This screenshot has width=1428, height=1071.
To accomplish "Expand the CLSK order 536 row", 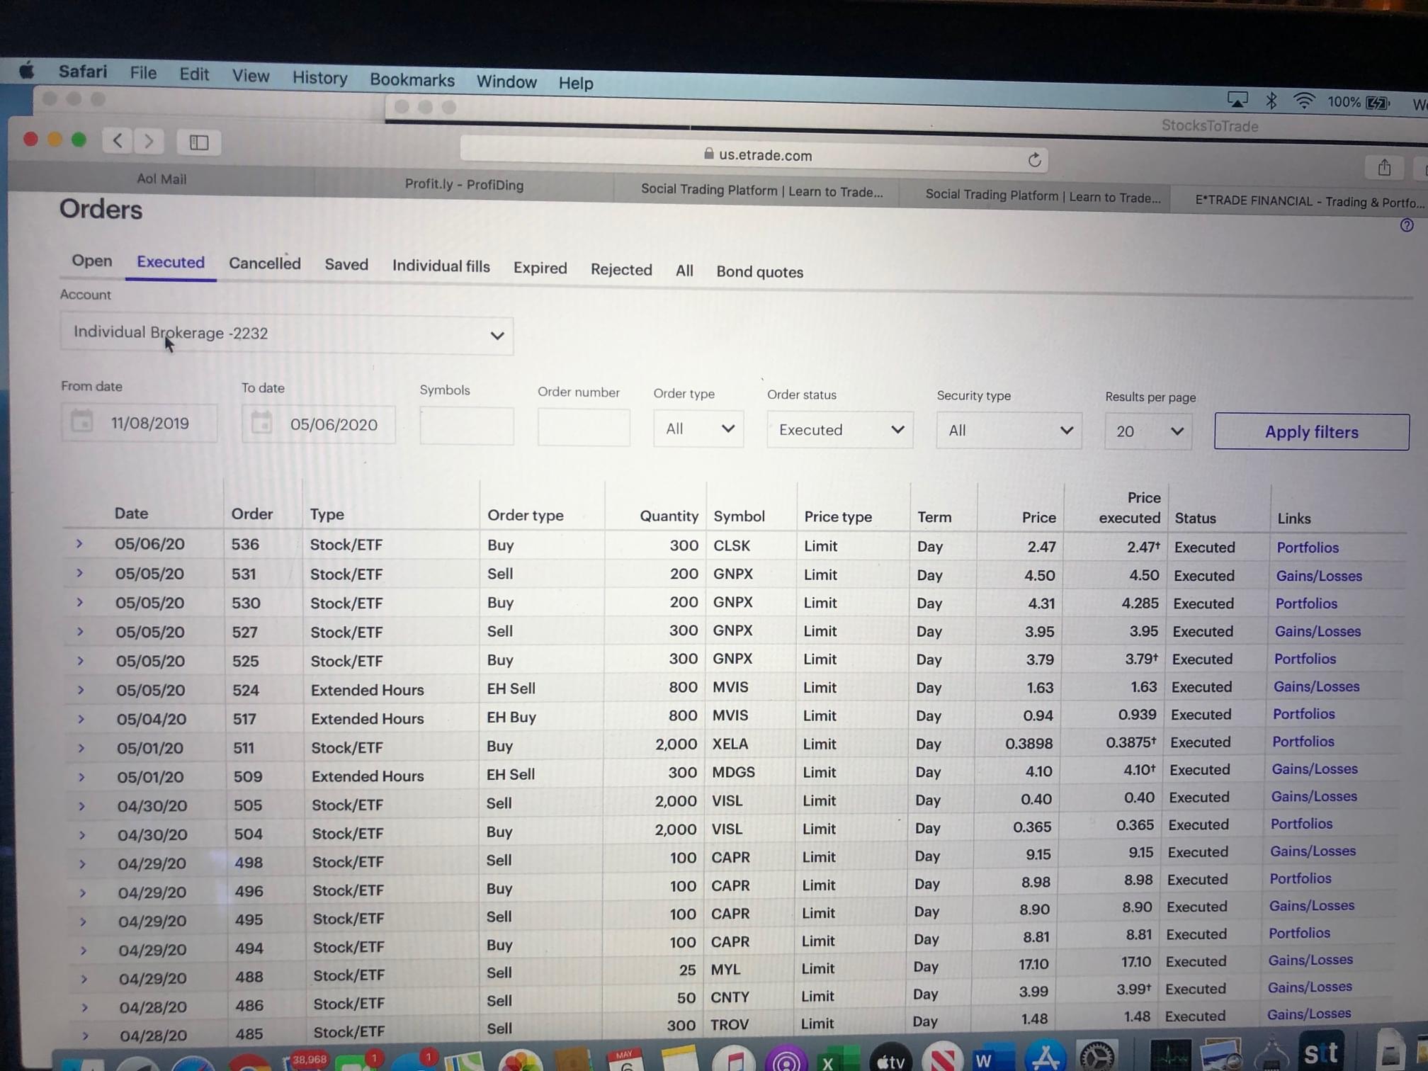I will 79,544.
